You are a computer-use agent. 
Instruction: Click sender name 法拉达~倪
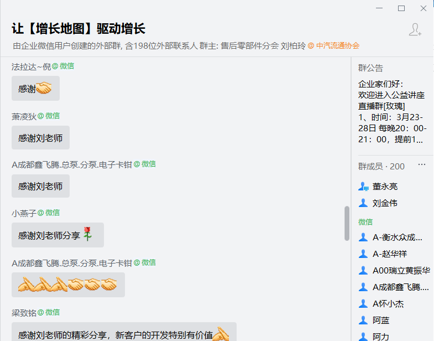tap(31, 66)
